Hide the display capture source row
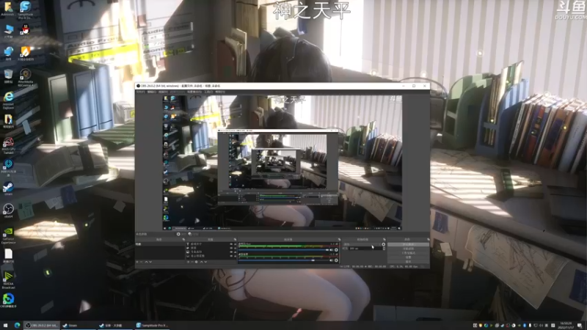 tap(231, 256)
